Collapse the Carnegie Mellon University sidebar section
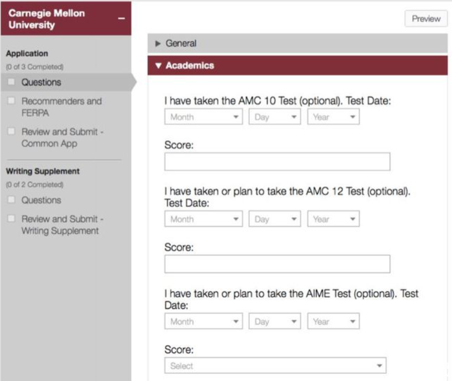Image resolution: width=452 pixels, height=381 pixels. (121, 19)
